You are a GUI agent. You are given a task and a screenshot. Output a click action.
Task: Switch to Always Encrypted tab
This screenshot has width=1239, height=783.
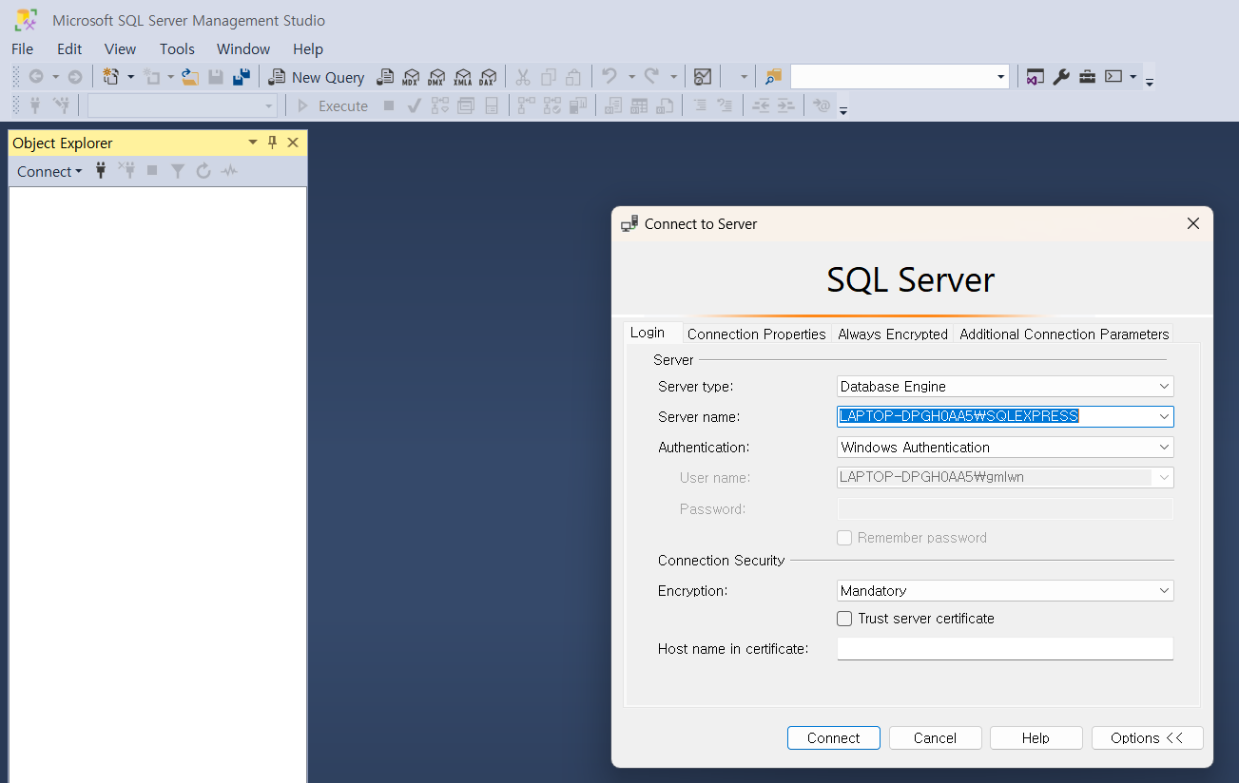coord(893,334)
